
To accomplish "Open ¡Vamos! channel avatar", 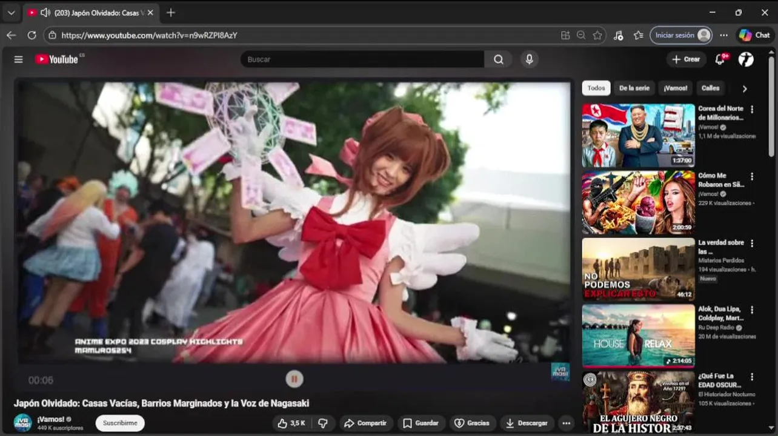I will pos(23,422).
